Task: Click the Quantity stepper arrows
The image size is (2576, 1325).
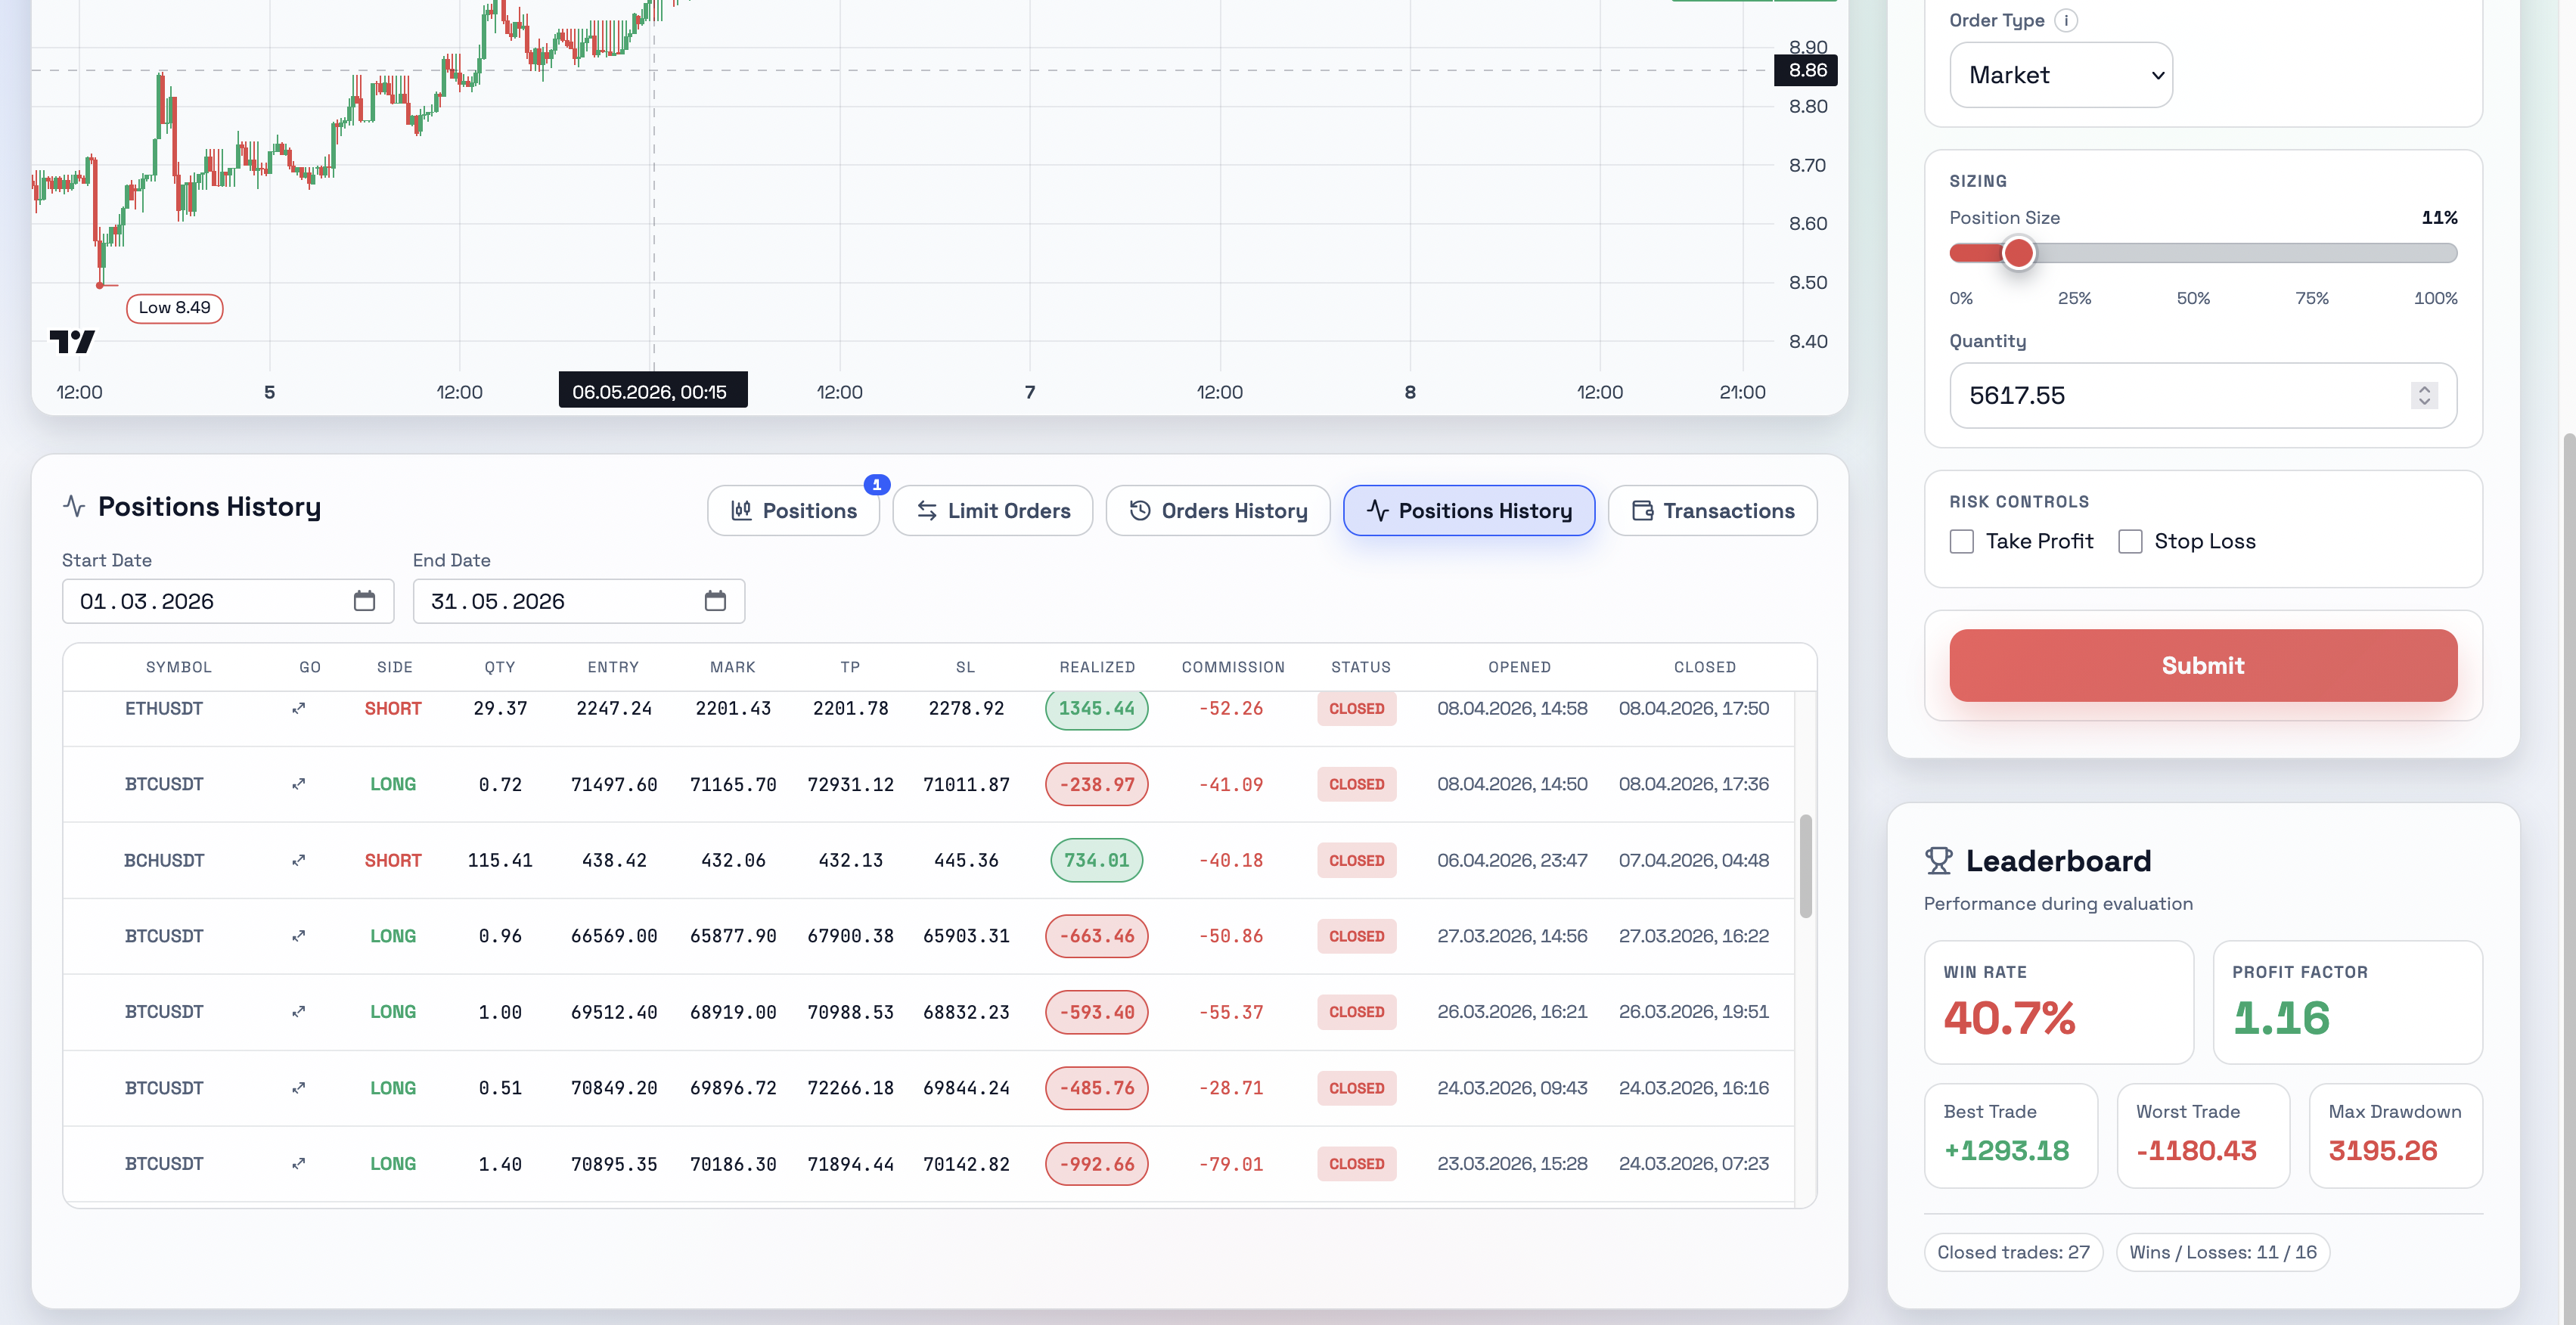Action: [x=2424, y=396]
